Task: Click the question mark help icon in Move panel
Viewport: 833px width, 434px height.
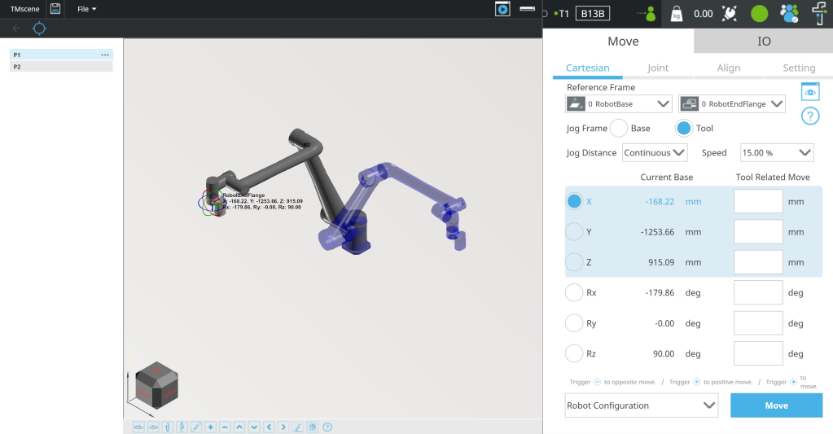Action: (810, 116)
